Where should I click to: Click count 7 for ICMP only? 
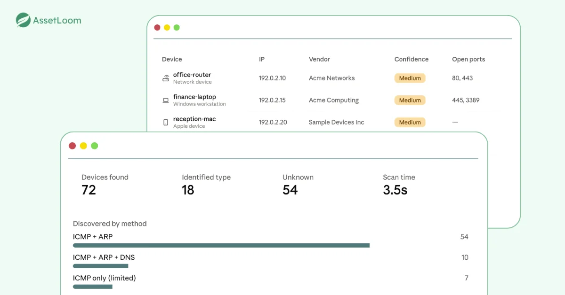coord(467,278)
